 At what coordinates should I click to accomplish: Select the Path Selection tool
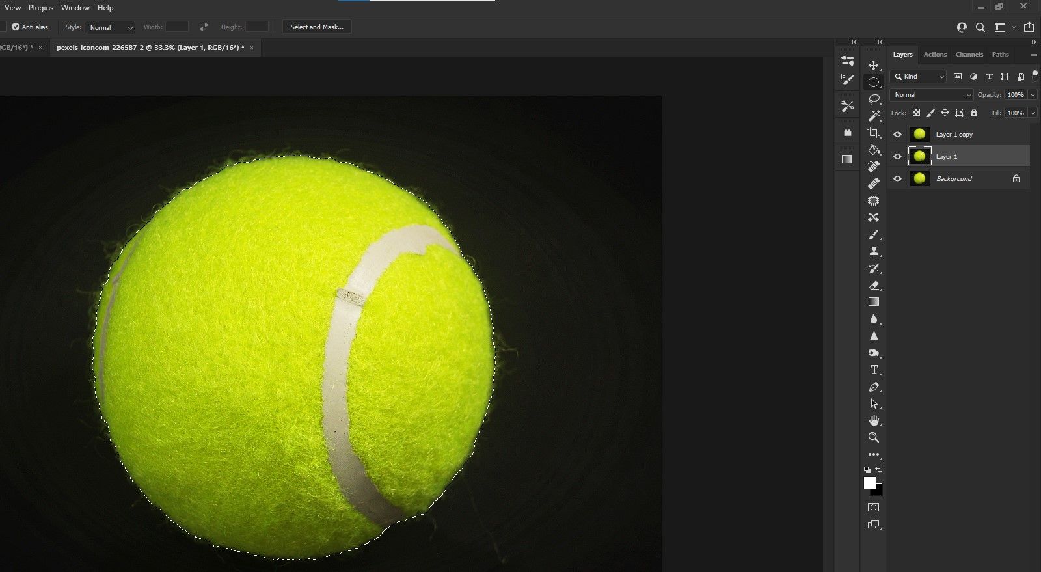(874, 403)
